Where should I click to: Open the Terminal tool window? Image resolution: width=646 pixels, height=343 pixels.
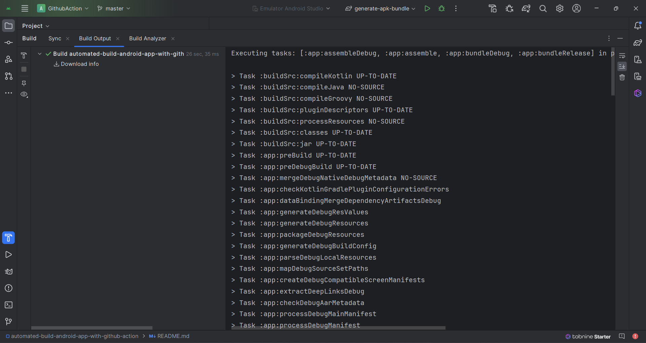tap(8, 305)
